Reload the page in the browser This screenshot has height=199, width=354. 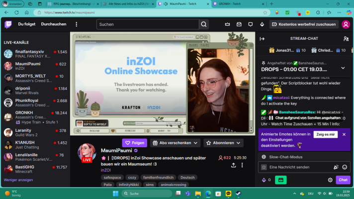(16, 12)
